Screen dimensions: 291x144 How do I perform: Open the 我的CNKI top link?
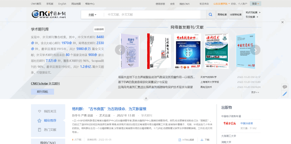185,4
